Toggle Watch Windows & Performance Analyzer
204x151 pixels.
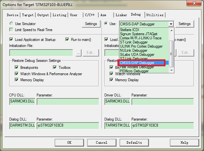[x=17, y=74]
